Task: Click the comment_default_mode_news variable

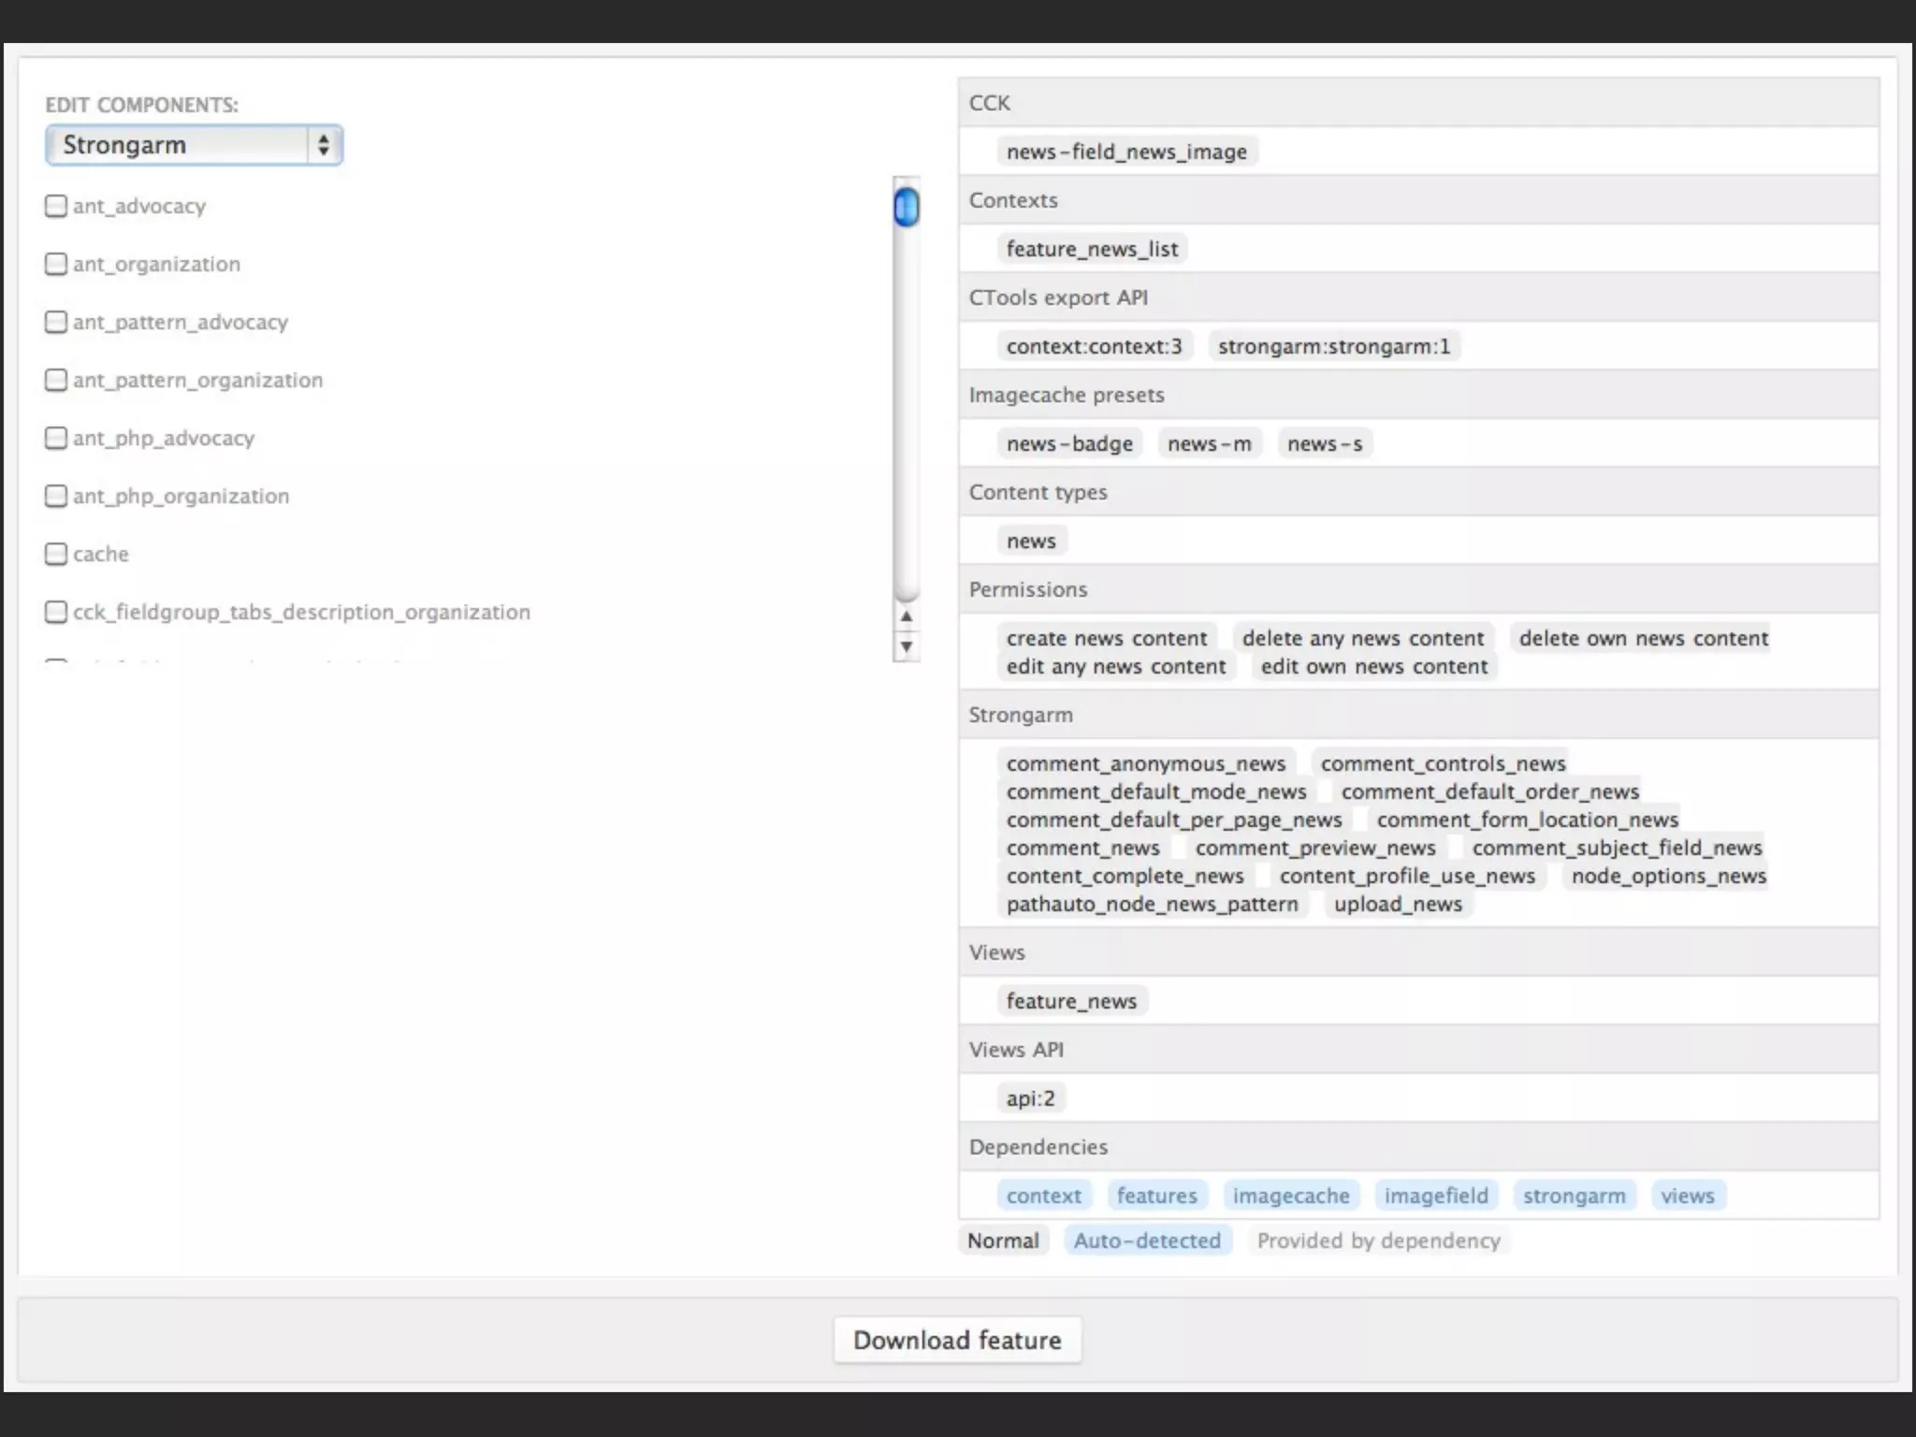Action: (x=1156, y=791)
